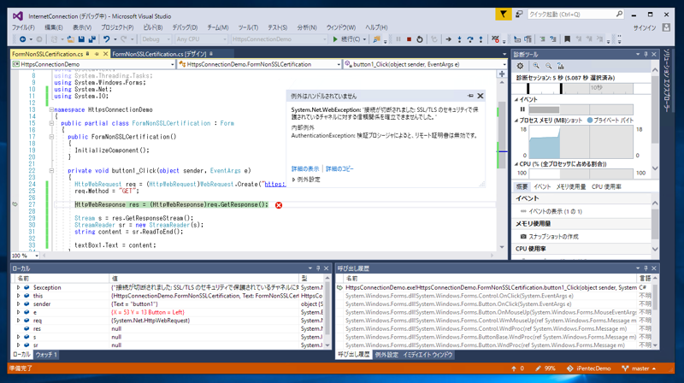This screenshot has width=684, height=383.
Task: Open the Debug configuration dropdown
Action: tap(156, 39)
